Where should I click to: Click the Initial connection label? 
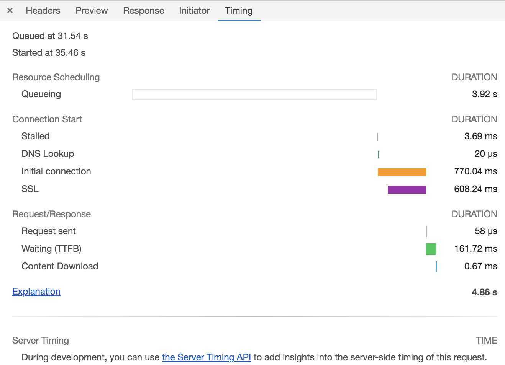tap(56, 171)
